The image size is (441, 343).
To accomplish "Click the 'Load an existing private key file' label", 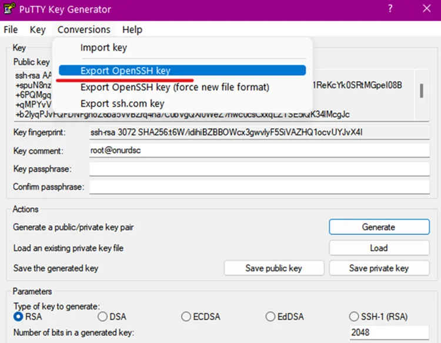I will 68,248.
